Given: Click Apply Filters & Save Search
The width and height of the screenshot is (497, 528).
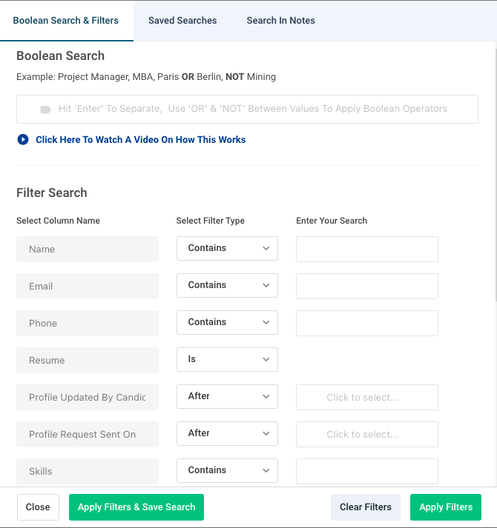Looking at the screenshot, I should pos(136,507).
